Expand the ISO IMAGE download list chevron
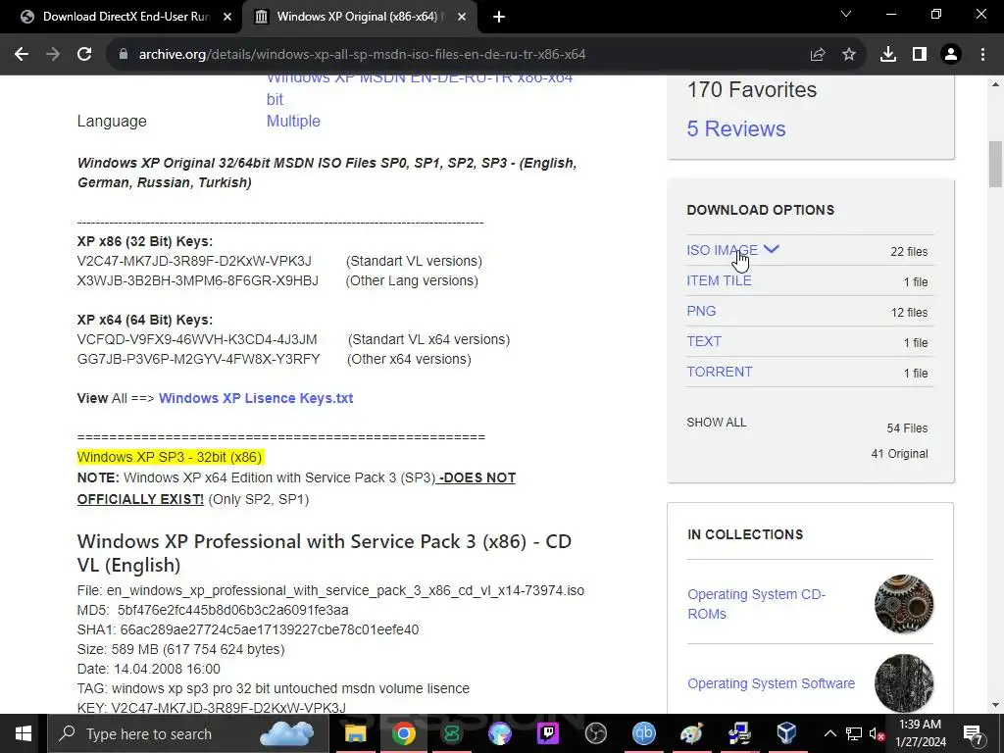 click(x=772, y=249)
